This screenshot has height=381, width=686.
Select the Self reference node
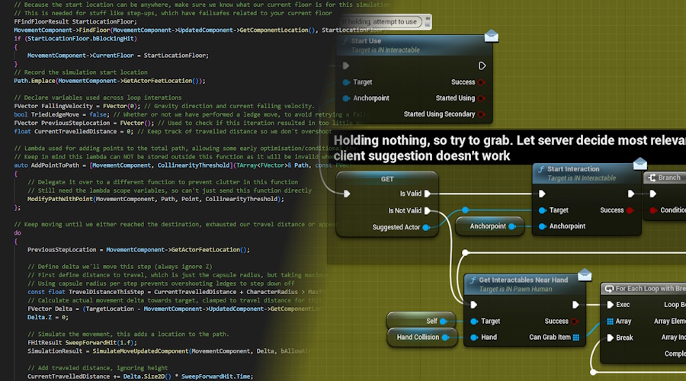tap(422, 321)
